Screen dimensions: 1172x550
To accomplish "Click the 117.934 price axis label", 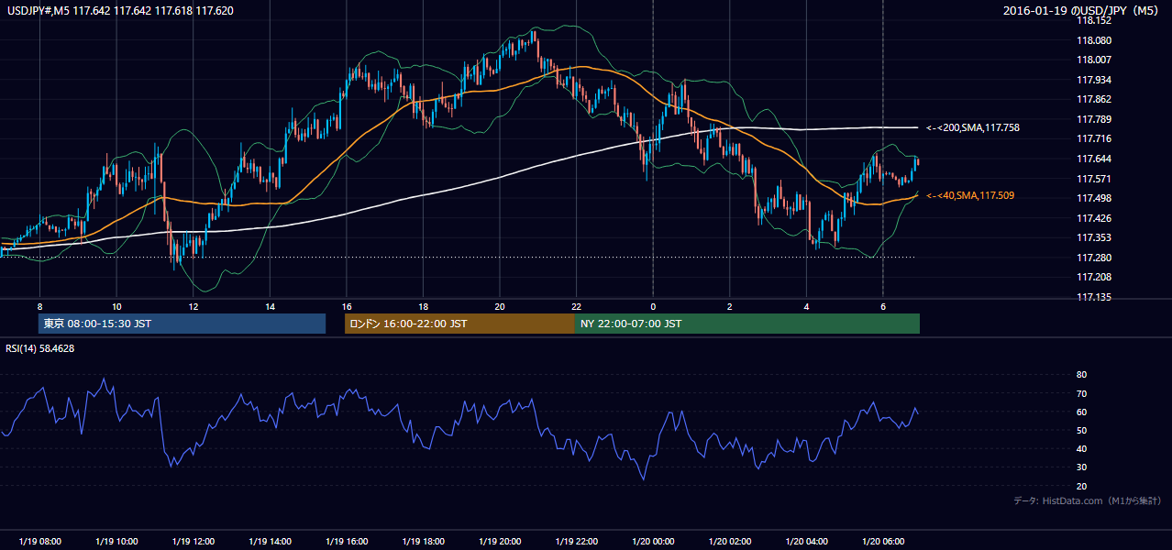I will (1094, 81).
